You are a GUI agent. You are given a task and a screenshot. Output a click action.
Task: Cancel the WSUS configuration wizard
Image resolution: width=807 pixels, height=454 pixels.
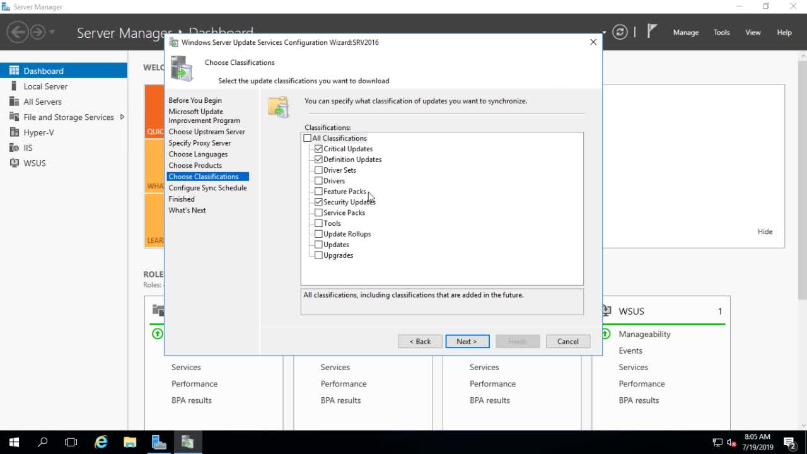(x=567, y=341)
